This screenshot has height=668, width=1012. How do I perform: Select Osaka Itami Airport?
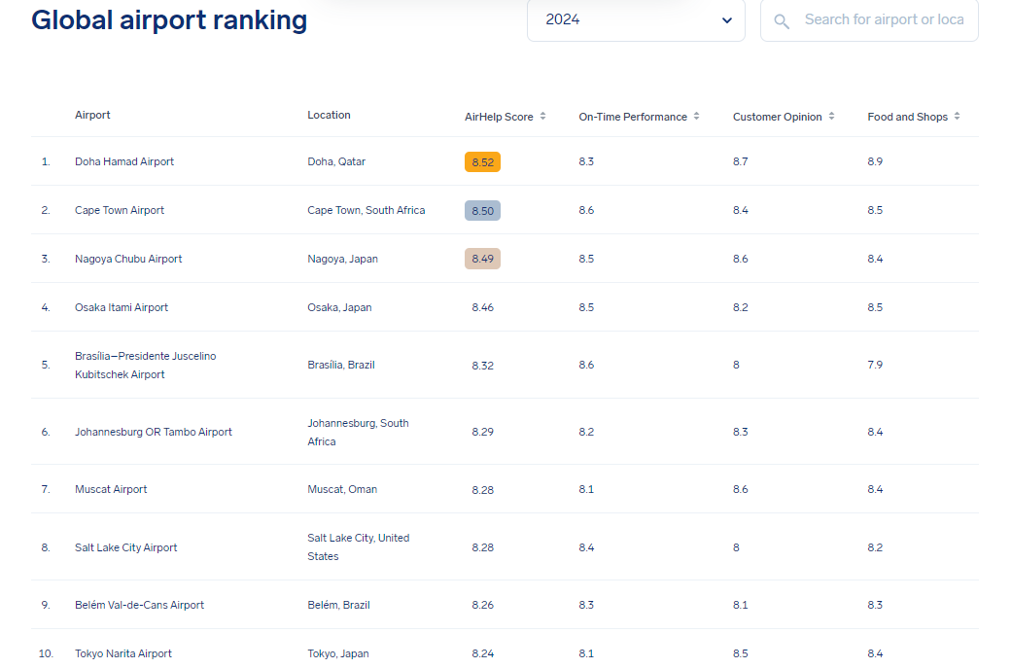(x=122, y=307)
